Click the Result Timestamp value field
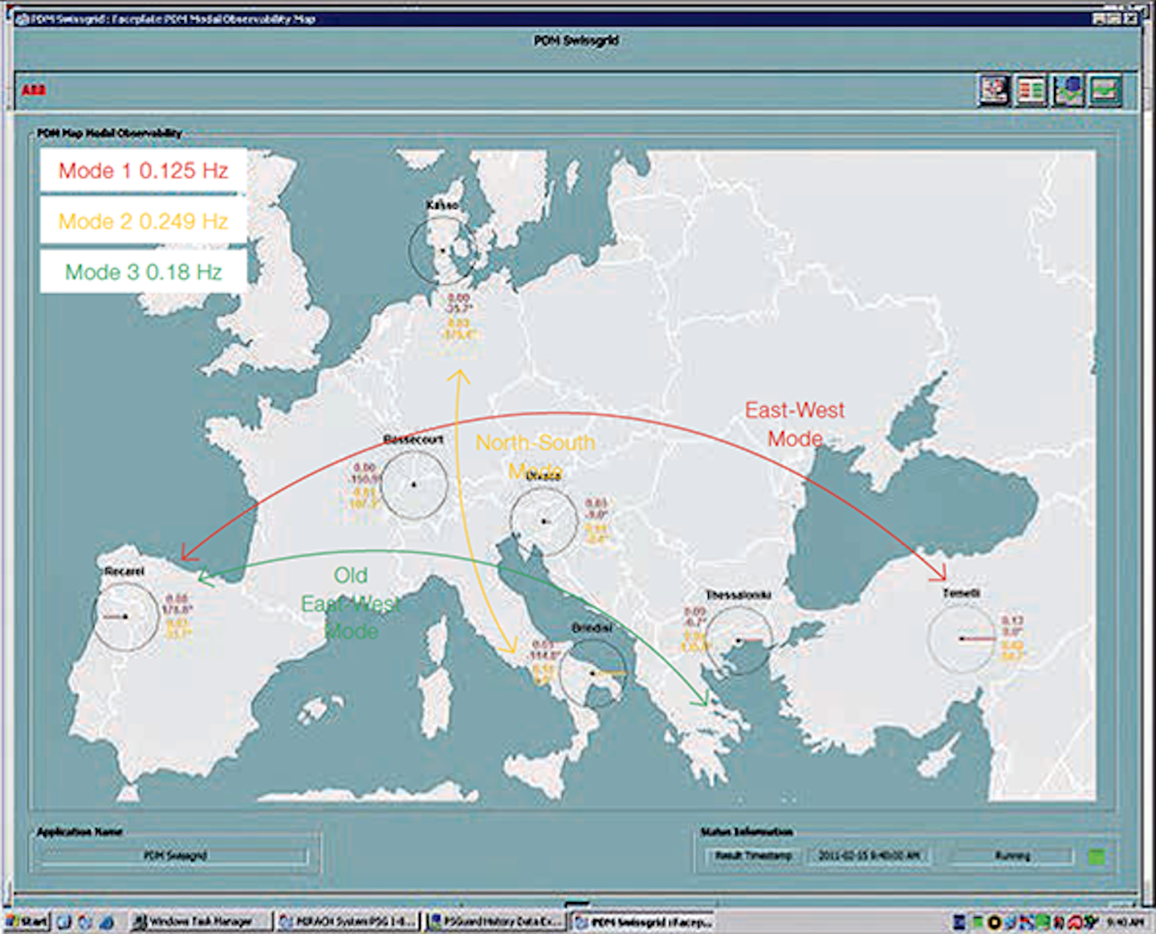Viewport: 1156px width, 934px height. click(869, 856)
